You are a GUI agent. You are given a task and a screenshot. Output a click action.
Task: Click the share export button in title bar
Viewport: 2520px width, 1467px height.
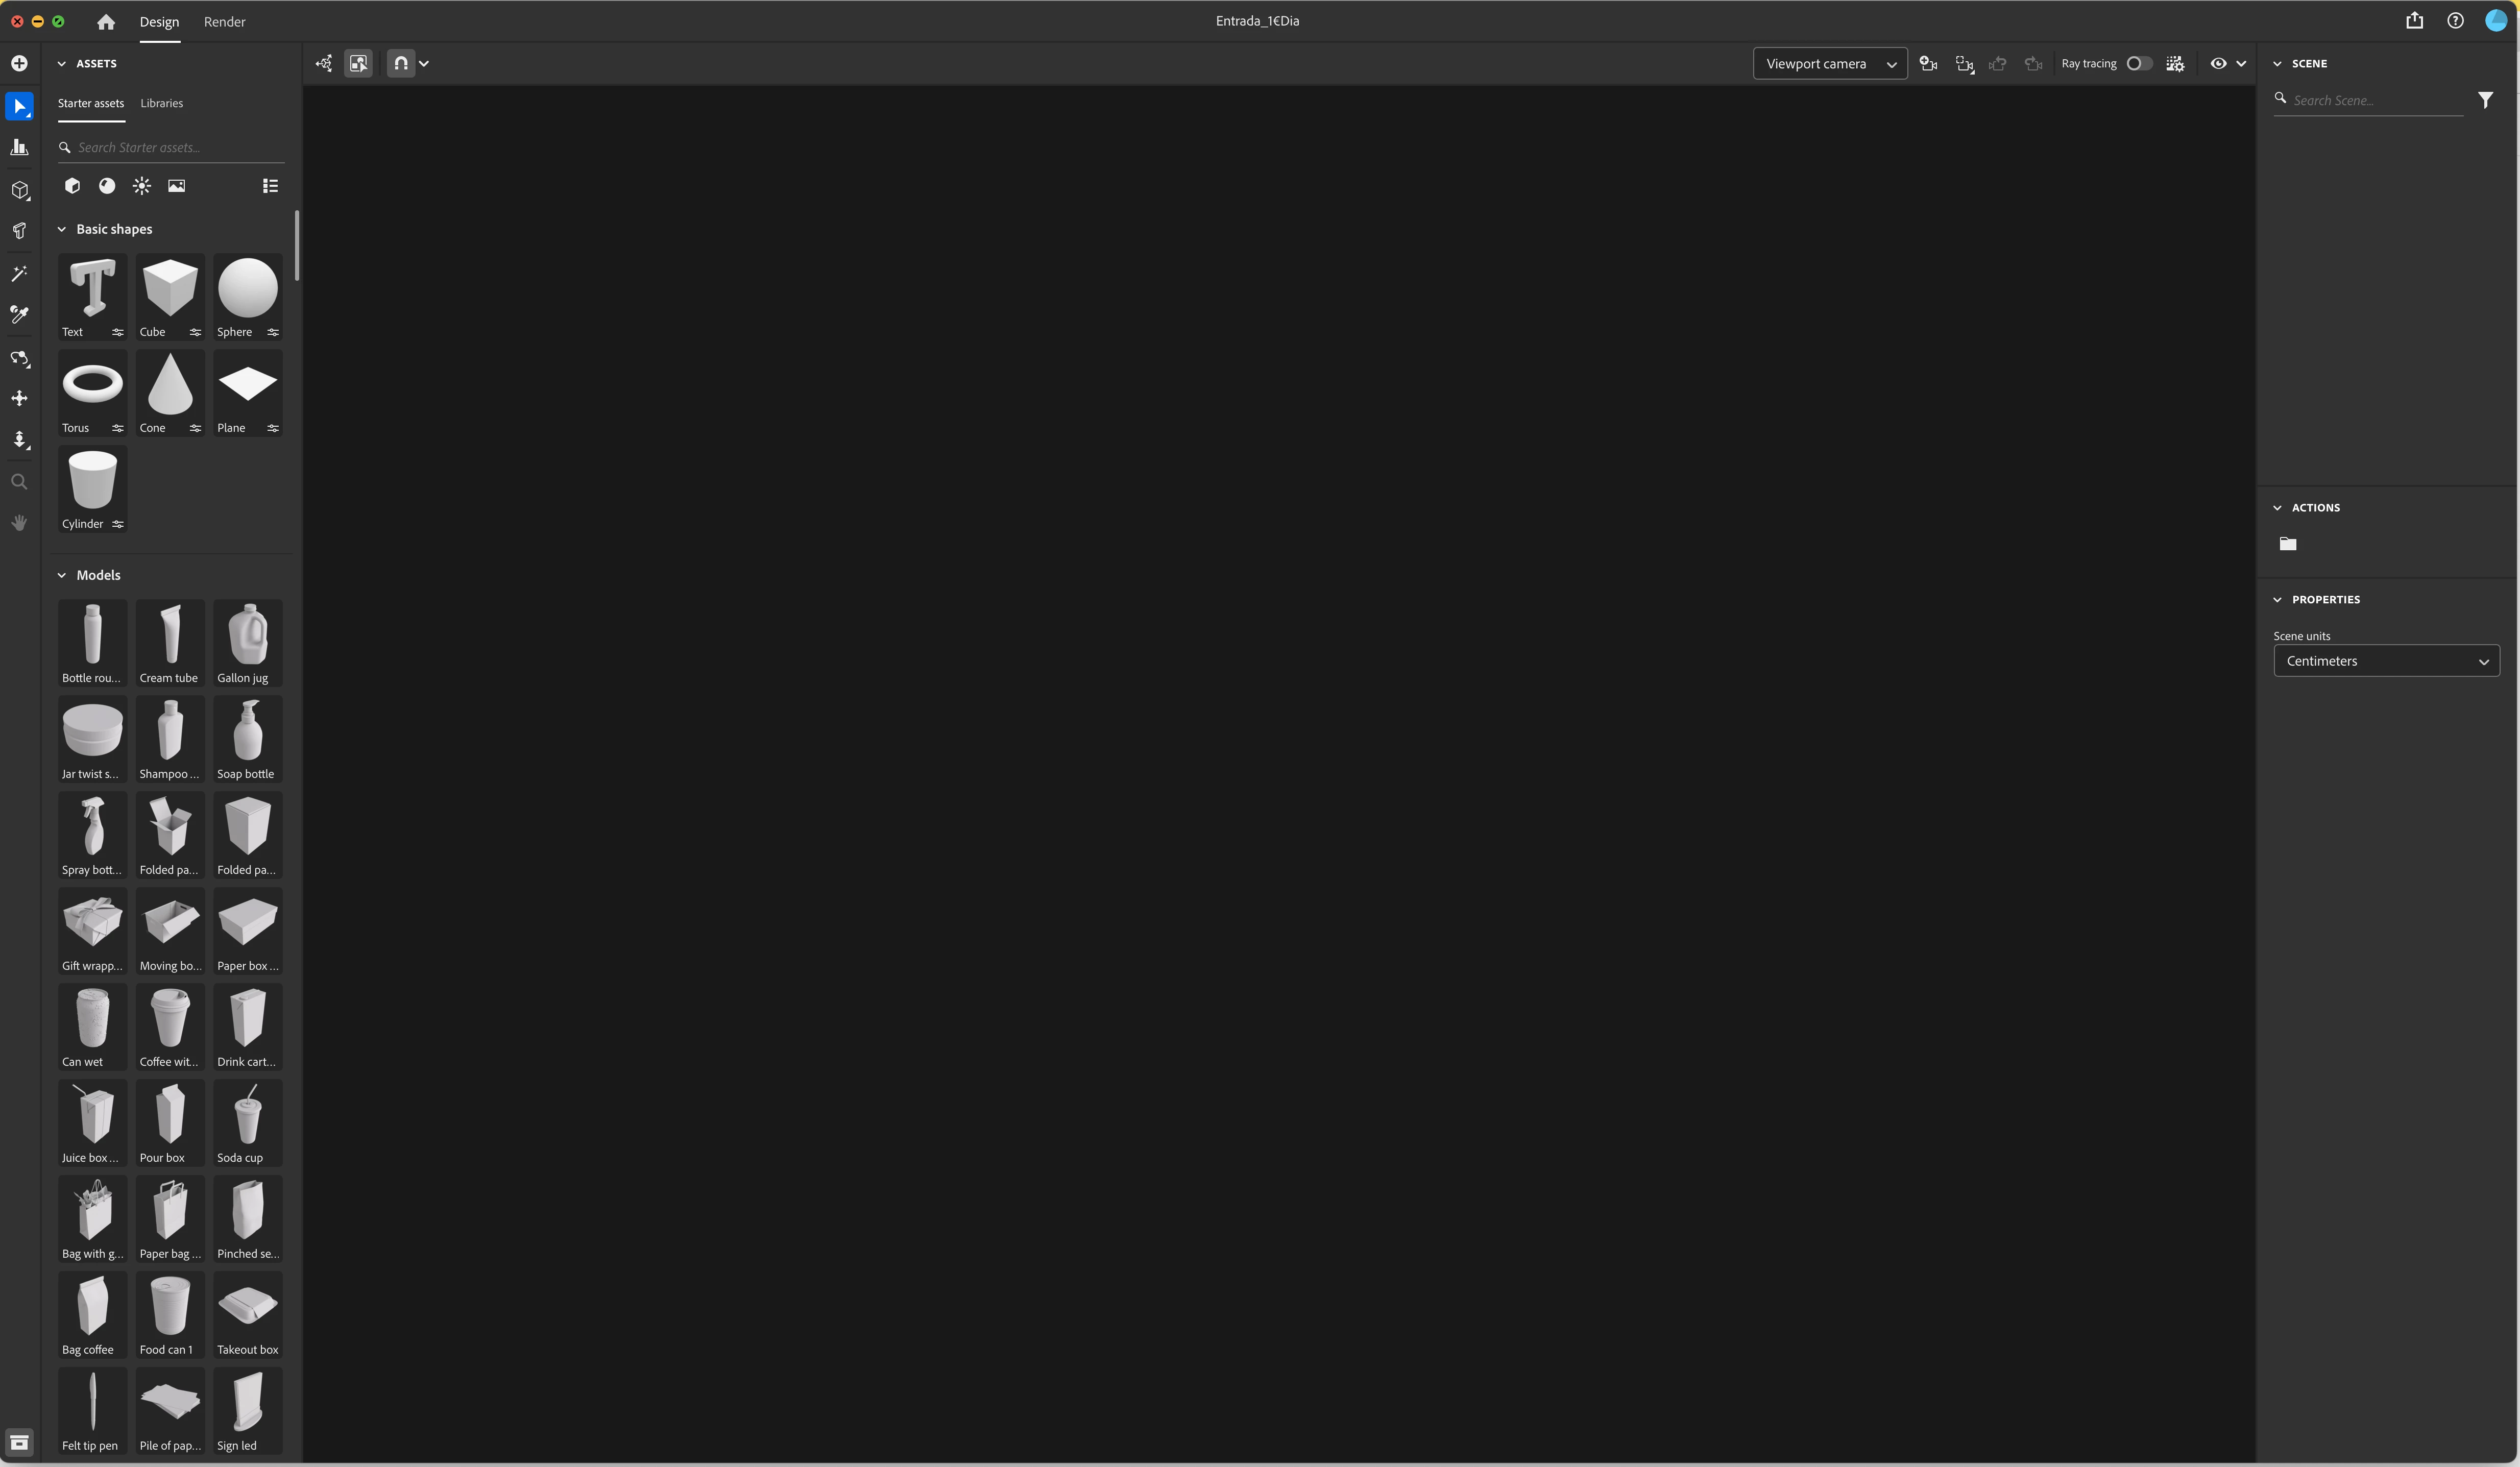[2414, 21]
